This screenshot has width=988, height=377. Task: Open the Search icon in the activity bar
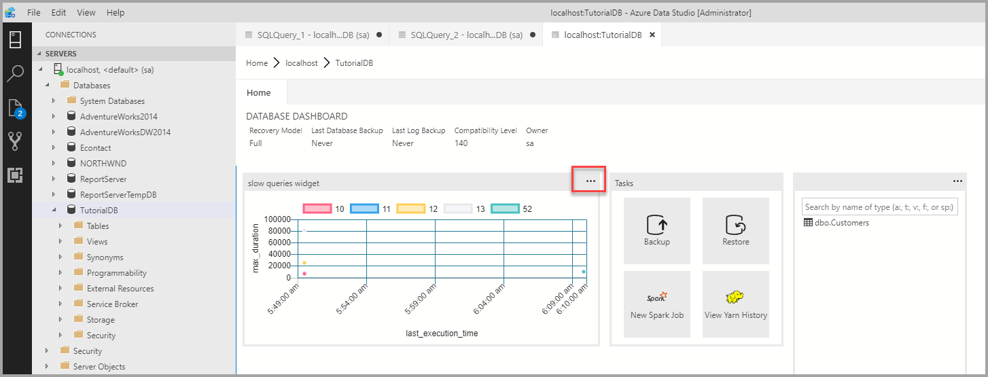pos(15,73)
